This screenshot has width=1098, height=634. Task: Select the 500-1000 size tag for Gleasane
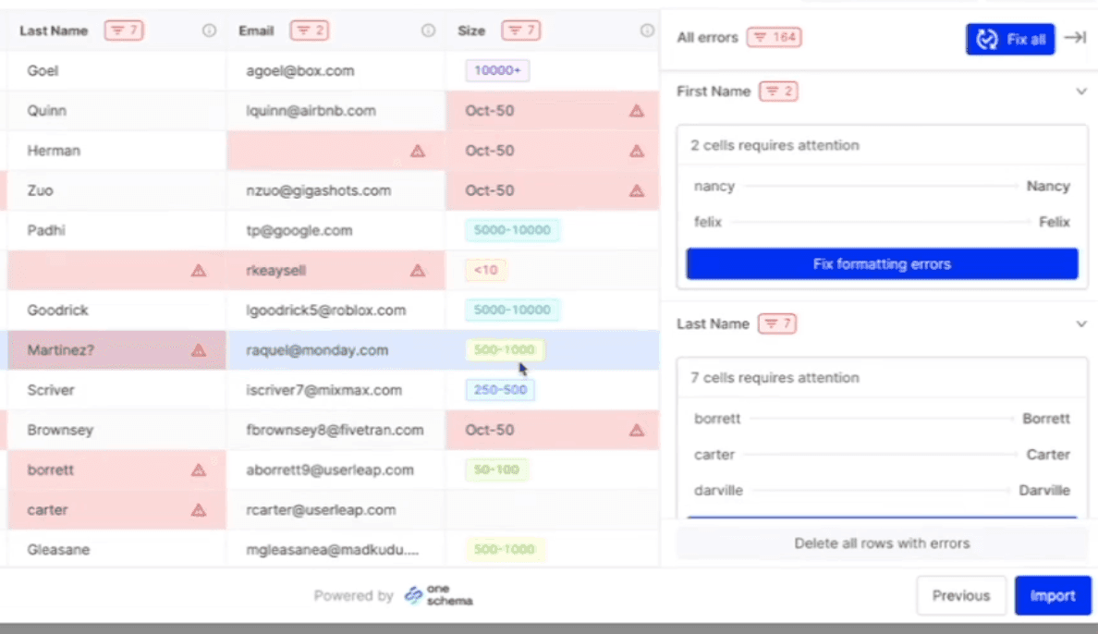tap(505, 549)
